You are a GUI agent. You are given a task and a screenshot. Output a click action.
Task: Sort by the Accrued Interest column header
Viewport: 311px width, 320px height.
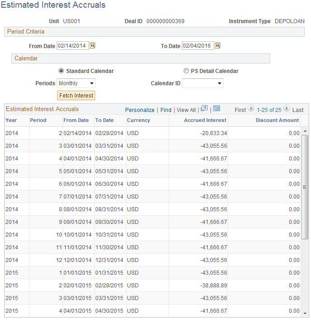(205, 120)
